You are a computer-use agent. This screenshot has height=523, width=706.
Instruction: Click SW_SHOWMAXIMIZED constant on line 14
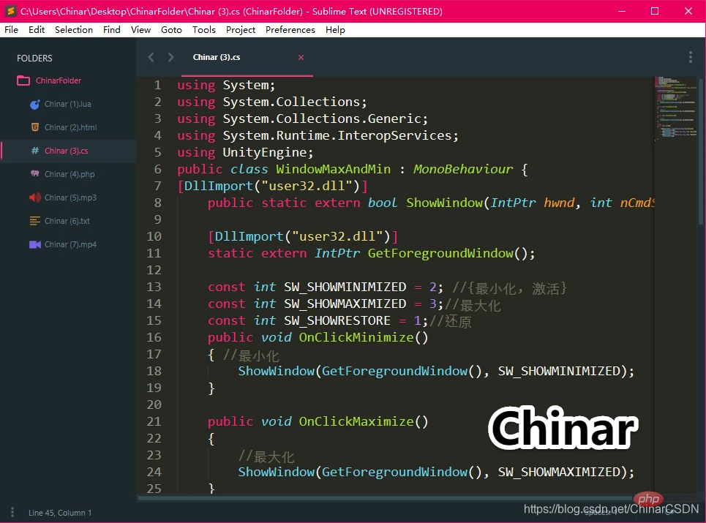coord(345,304)
